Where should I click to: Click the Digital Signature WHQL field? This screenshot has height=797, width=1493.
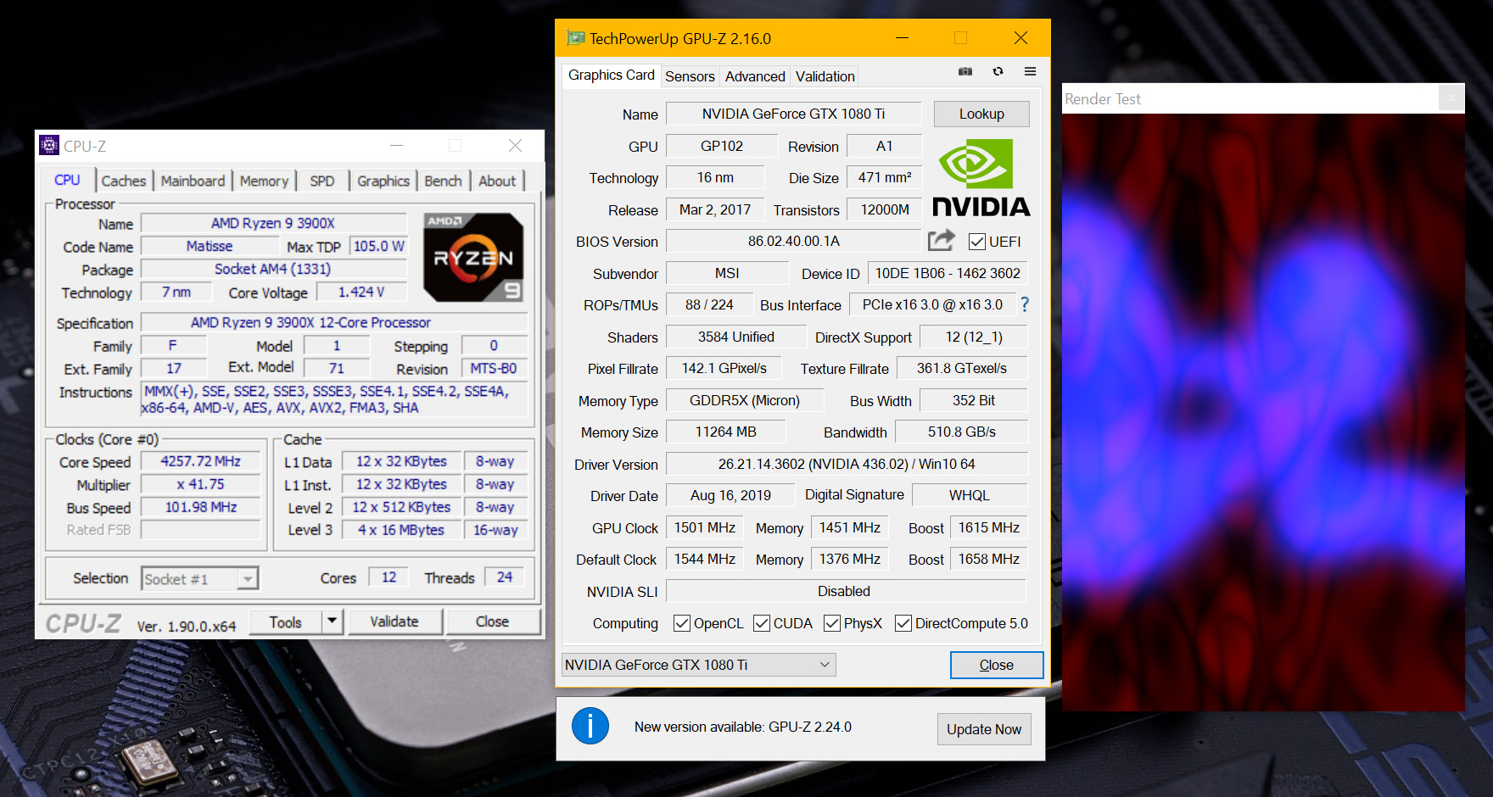point(970,495)
